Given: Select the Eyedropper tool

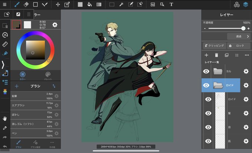Looking at the screenshot, I should coord(5,128).
